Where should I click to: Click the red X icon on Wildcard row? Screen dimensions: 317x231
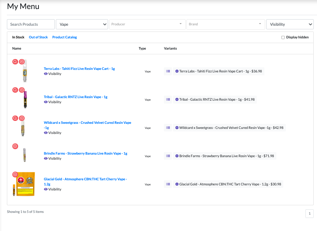[22, 118]
